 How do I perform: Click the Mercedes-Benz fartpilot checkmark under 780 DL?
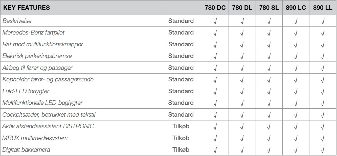click(x=242, y=33)
